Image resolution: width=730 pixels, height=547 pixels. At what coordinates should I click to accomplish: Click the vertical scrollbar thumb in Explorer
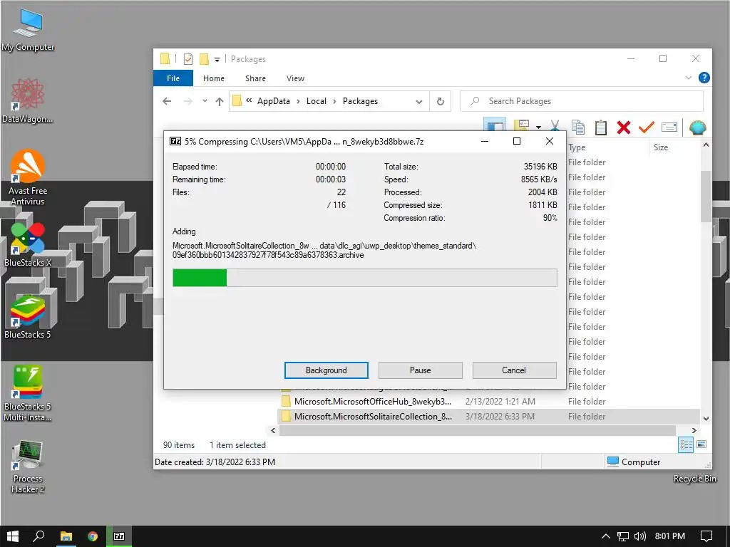tap(706, 197)
